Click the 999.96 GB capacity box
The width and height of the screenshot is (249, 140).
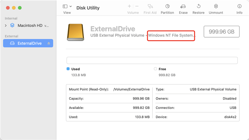coord(222,32)
